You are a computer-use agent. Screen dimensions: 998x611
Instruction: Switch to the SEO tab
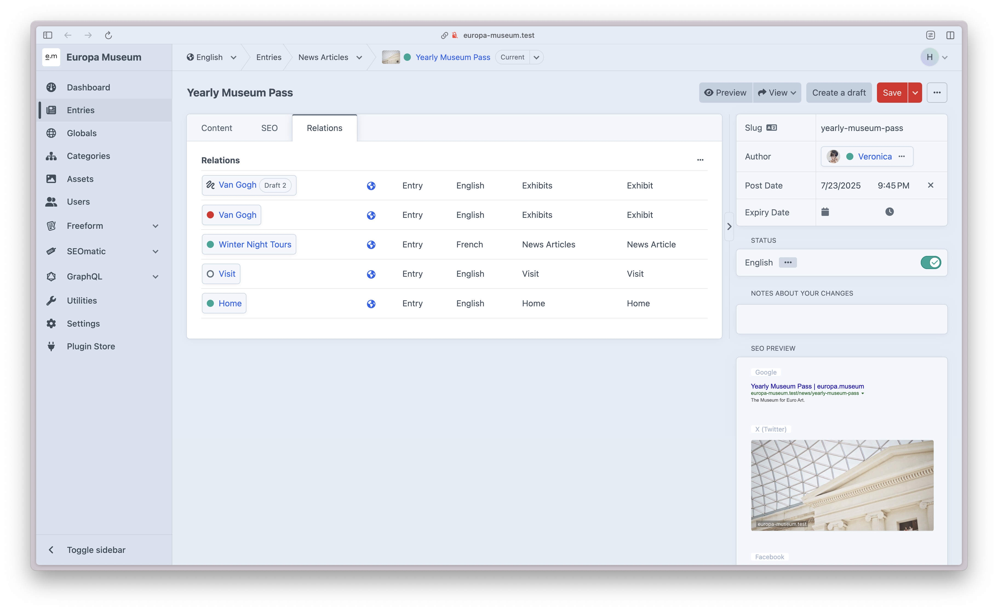coord(269,128)
